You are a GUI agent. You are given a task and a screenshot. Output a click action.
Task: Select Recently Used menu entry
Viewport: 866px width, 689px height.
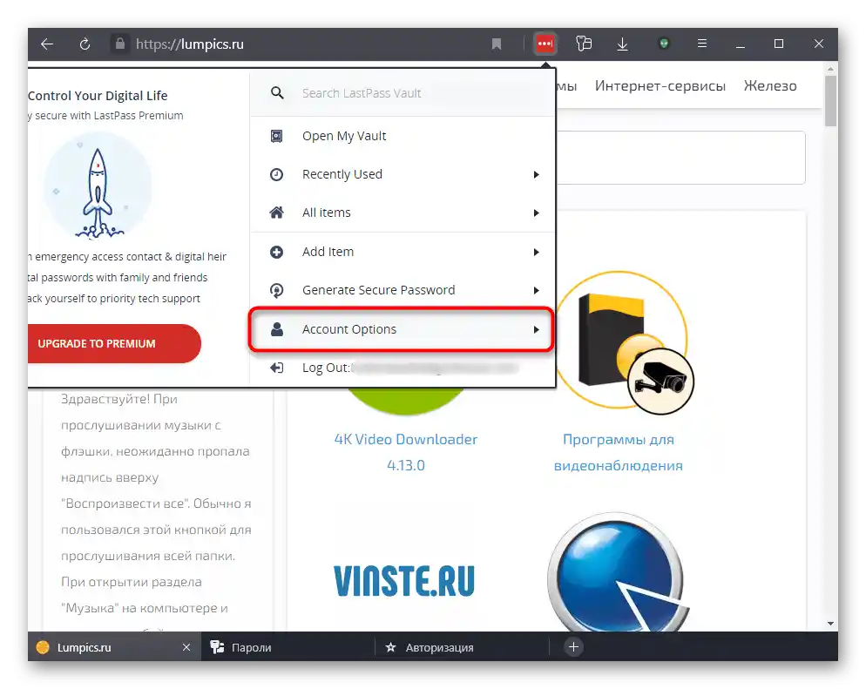(x=403, y=174)
